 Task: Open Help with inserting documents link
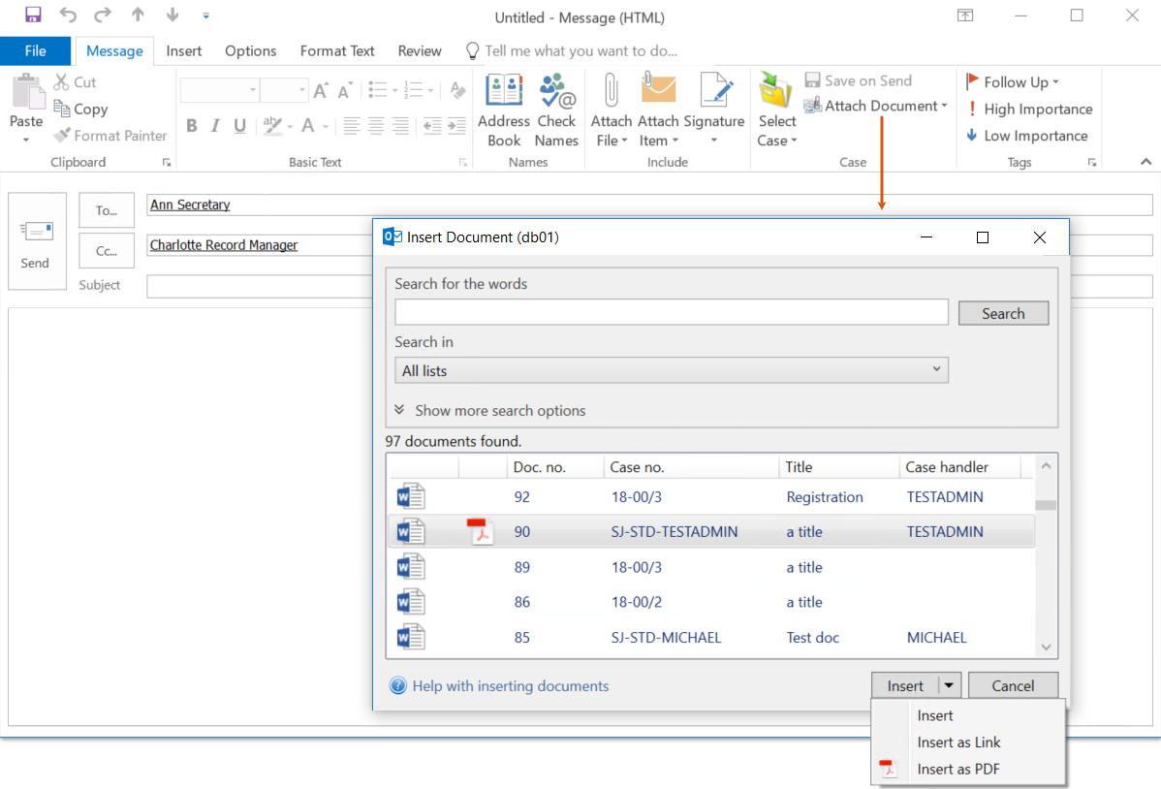pos(510,686)
